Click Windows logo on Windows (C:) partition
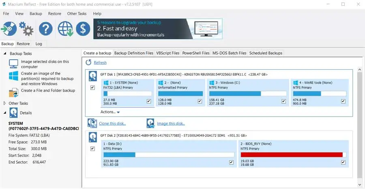365x189 pixels. [212, 83]
